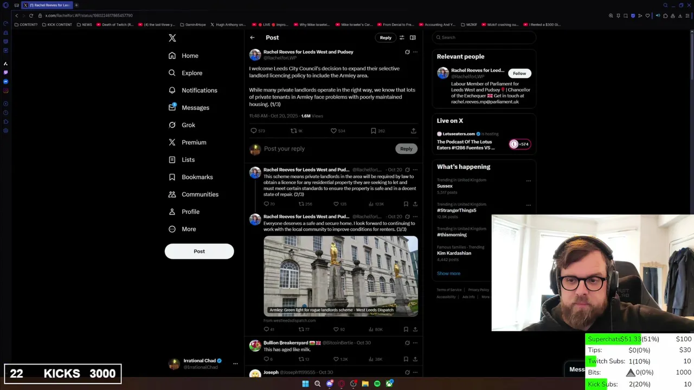Go to Home in the X sidebar
This screenshot has width=694, height=390.
point(183,56)
